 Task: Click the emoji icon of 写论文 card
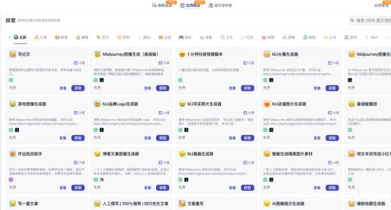point(13,54)
